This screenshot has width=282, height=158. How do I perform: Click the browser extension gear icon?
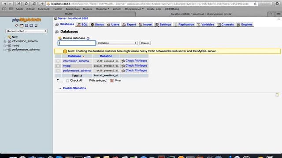[x=34, y=4]
